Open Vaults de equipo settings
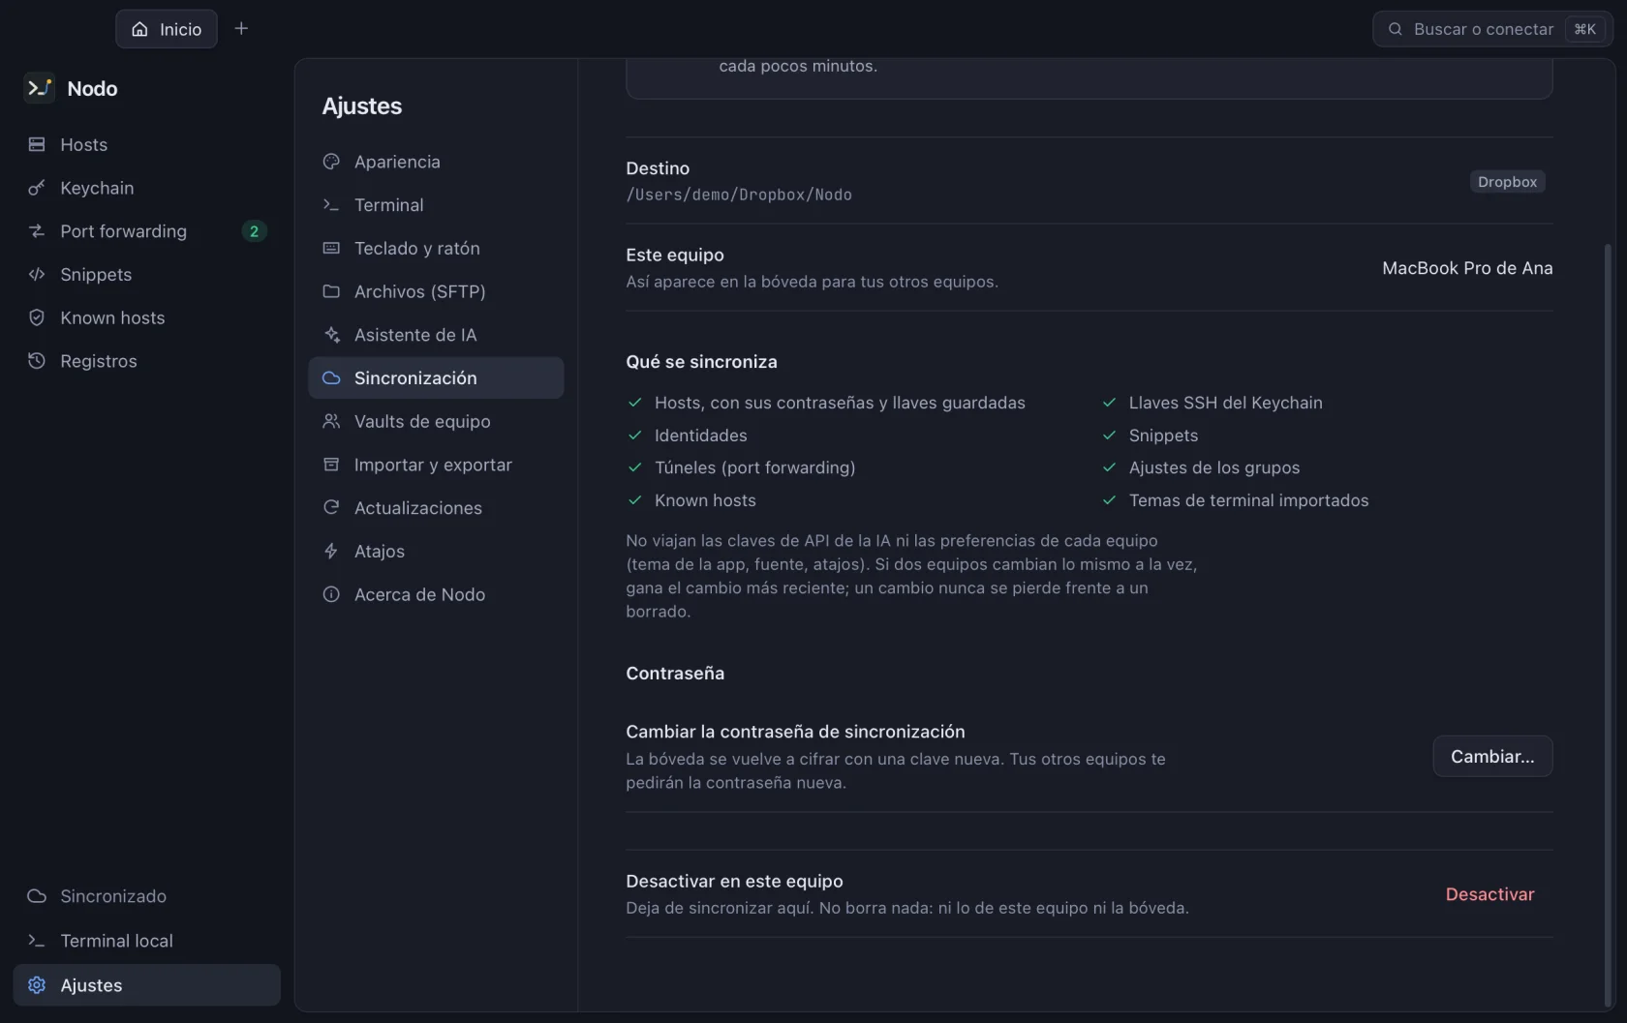Screen dimensions: 1627x1023 click(436, 421)
